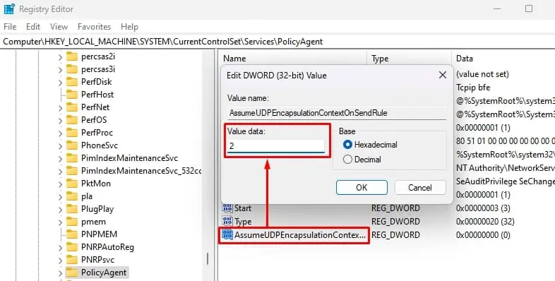The width and height of the screenshot is (555, 281).
Task: Expand the PerfOS key
Action: 61,121
